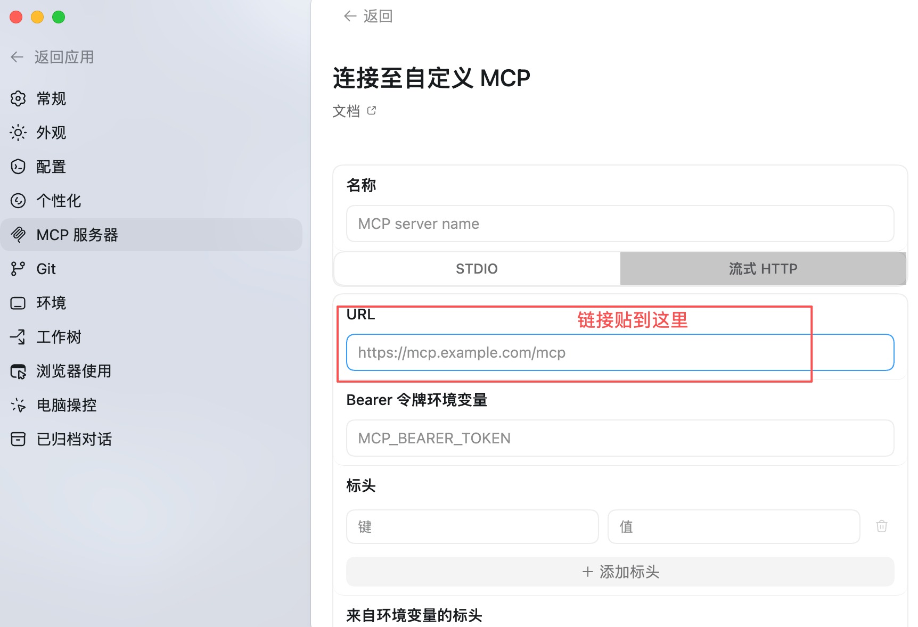Click the 环境 sidebar icon
Image resolution: width=918 pixels, height=627 pixels.
click(x=18, y=303)
